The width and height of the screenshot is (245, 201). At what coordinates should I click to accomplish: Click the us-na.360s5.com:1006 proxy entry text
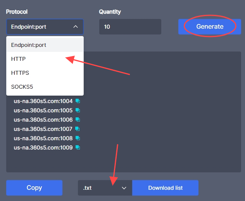(x=43, y=120)
